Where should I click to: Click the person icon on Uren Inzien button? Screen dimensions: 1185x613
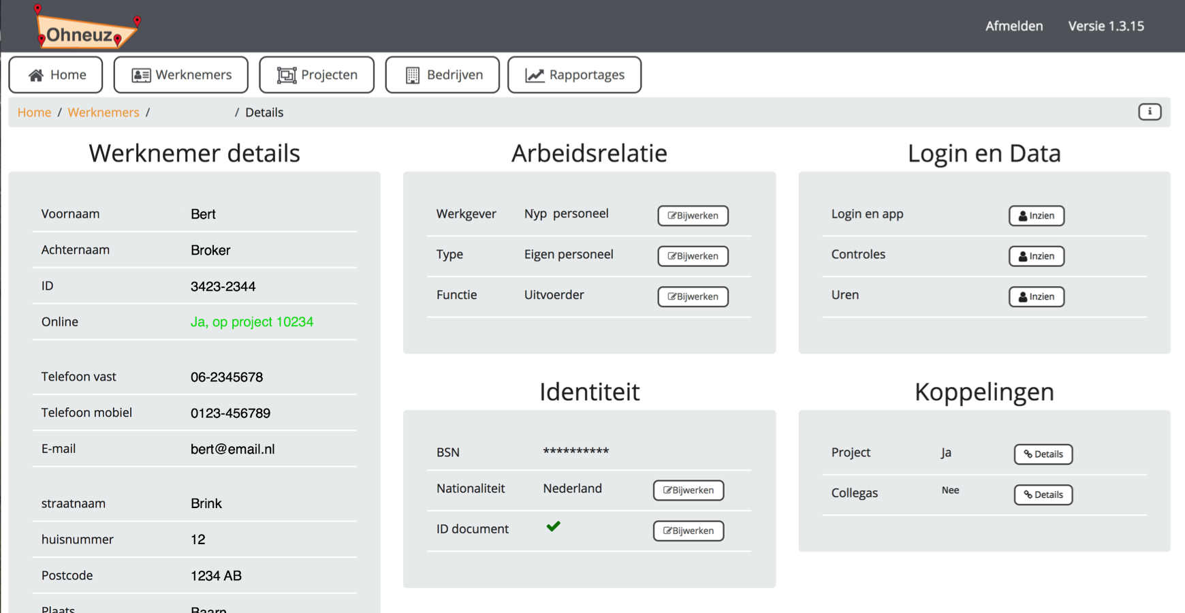[1024, 296]
